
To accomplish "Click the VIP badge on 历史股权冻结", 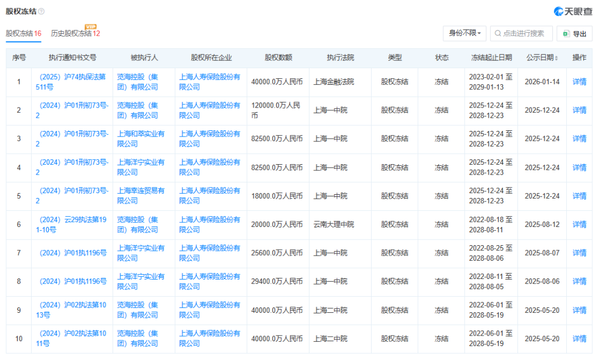I will pyautogui.click(x=90, y=26).
